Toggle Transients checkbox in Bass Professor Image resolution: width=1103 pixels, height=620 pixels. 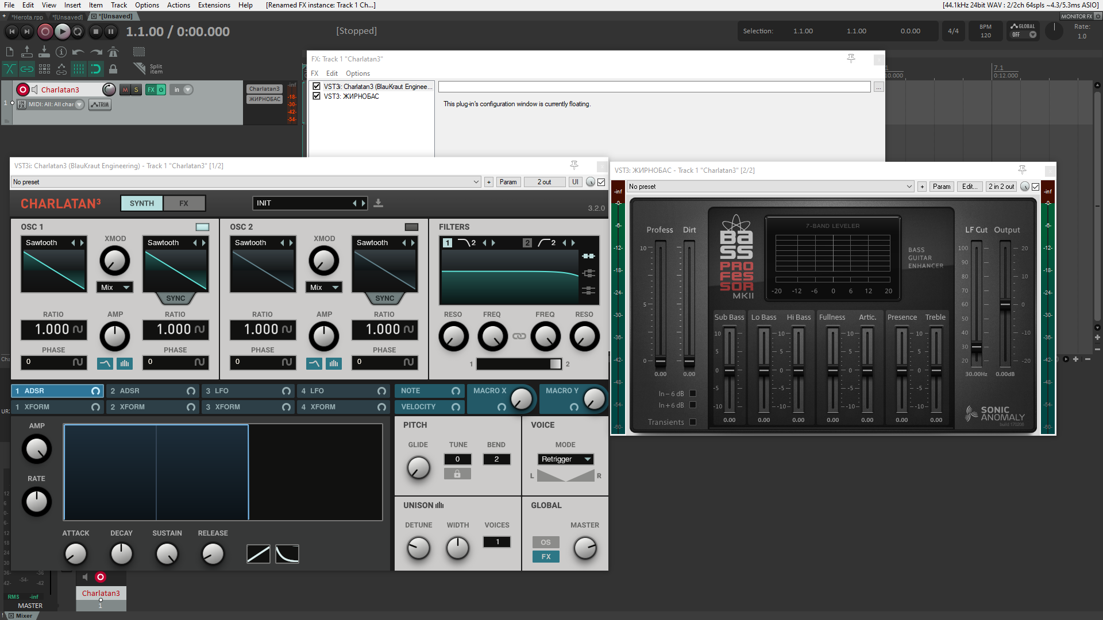click(692, 423)
